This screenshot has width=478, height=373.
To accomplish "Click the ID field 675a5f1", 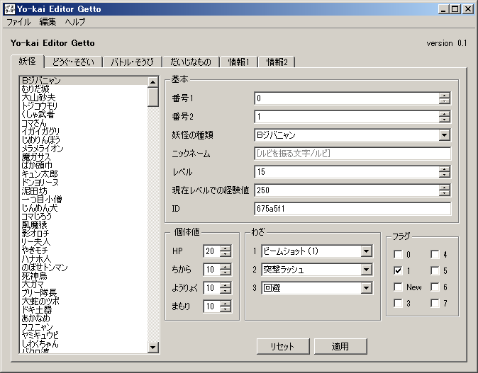I will pos(352,209).
